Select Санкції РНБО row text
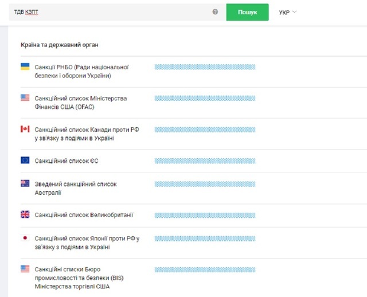This screenshot has height=297, width=367. click(81, 71)
